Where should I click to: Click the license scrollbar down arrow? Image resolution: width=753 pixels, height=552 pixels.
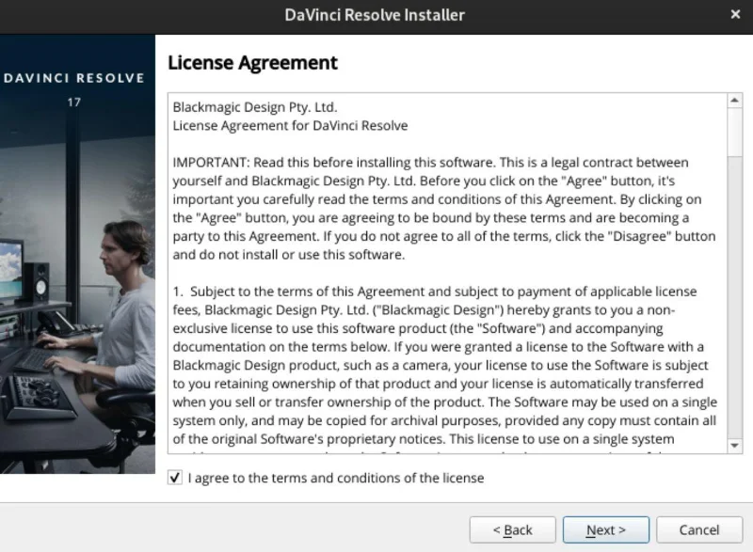[734, 446]
